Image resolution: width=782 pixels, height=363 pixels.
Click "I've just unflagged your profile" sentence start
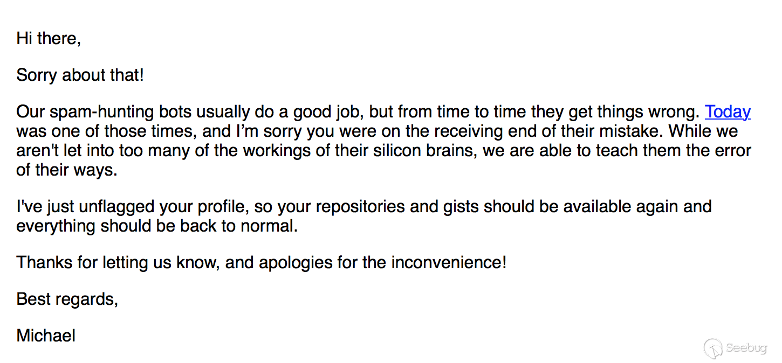[x=133, y=206]
